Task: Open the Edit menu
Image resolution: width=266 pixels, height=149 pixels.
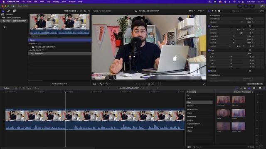Action: click(x=29, y=2)
